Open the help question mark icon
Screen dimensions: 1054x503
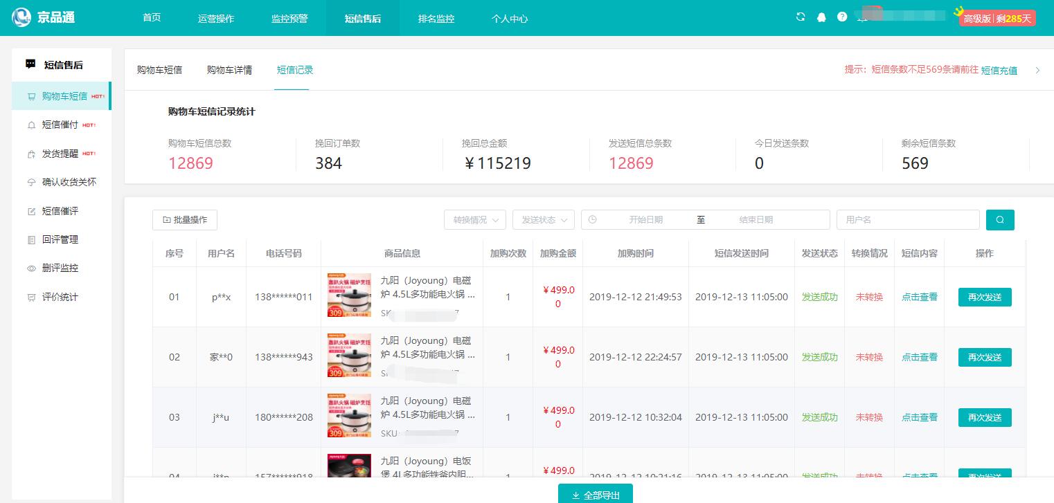coord(842,17)
